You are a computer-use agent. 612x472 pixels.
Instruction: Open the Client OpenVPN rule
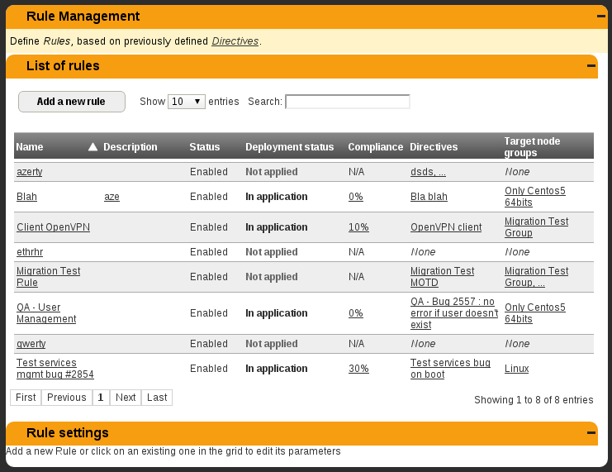click(x=53, y=227)
